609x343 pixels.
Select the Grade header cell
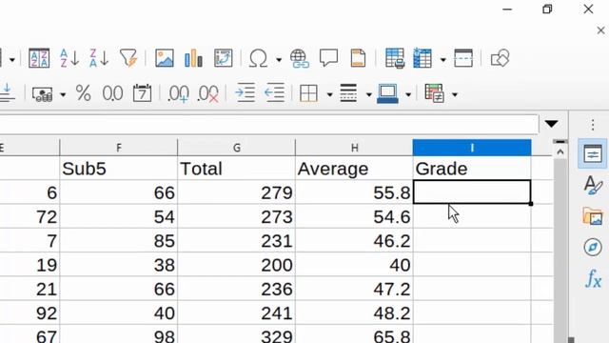click(x=472, y=169)
